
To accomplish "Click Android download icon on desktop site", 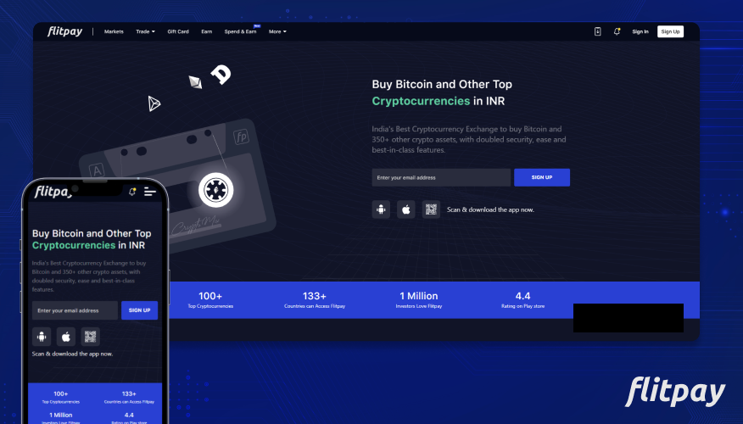I will click(x=381, y=209).
